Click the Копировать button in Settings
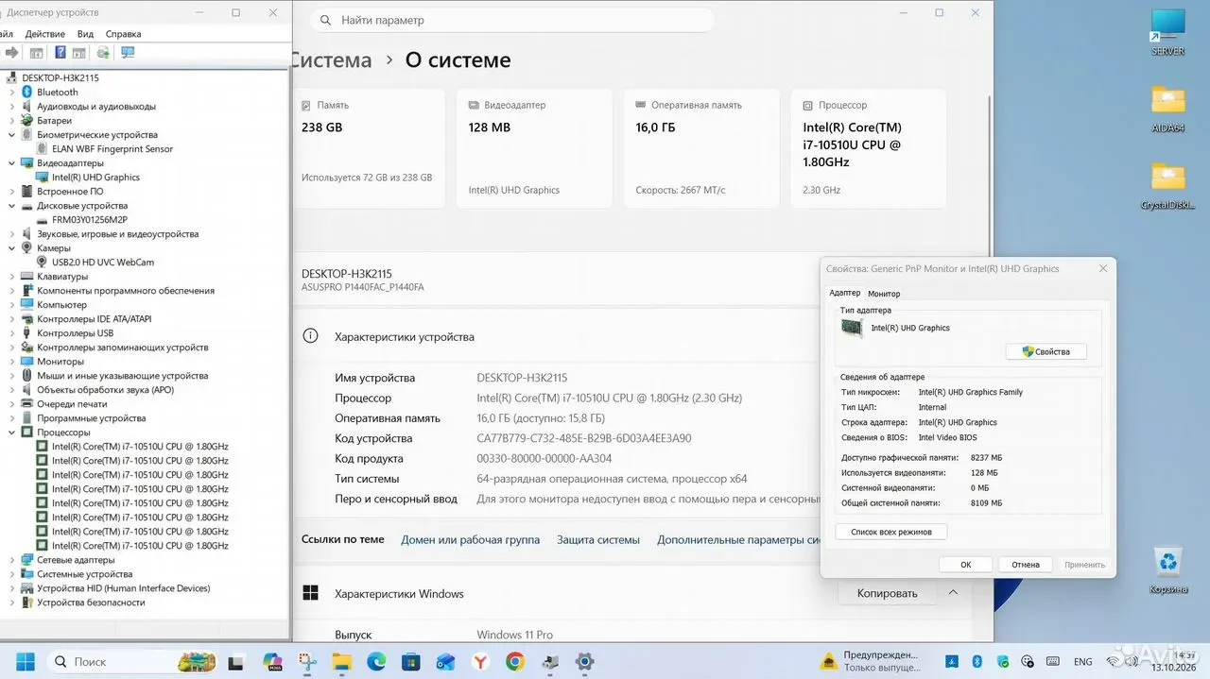The image size is (1210, 679). tap(887, 593)
